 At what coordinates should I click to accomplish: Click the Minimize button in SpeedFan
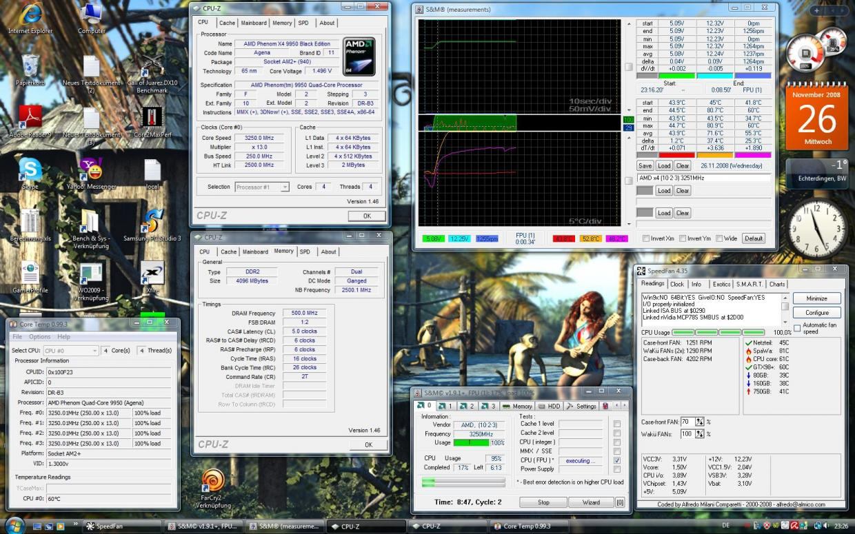point(817,298)
